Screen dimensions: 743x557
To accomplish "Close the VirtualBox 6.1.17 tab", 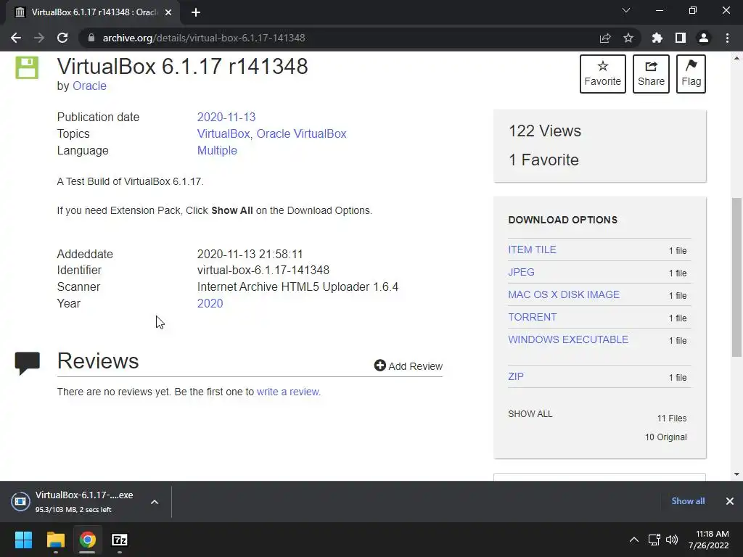I will tap(168, 12).
